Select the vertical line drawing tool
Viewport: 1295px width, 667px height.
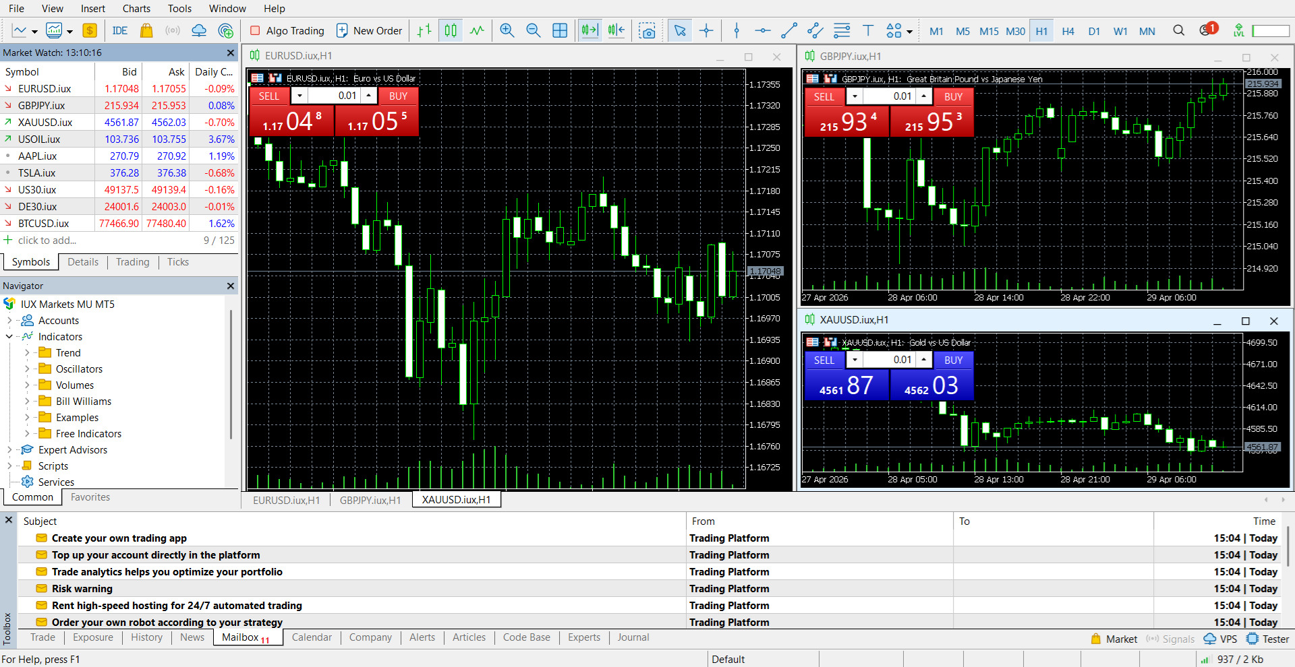click(737, 30)
